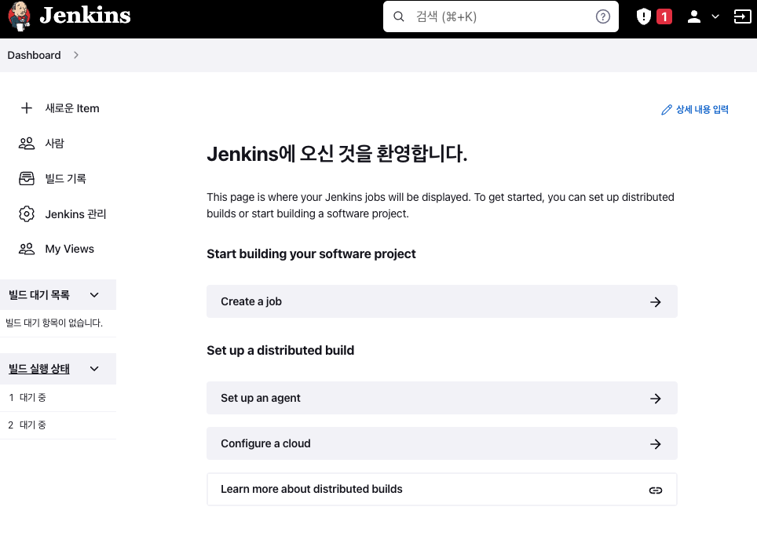Click the Set up an agent button
757x536 pixels.
pyautogui.click(x=442, y=398)
